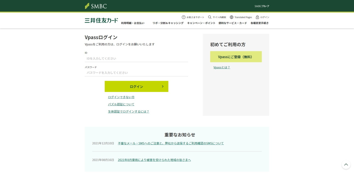Click the 三井住友カード logo

click(x=101, y=20)
